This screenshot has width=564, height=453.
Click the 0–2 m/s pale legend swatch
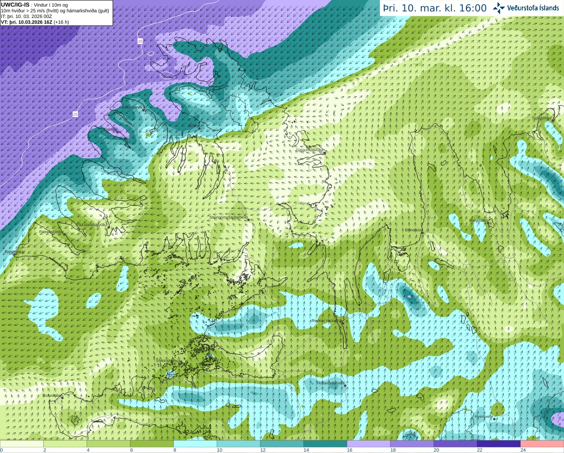[22, 444]
